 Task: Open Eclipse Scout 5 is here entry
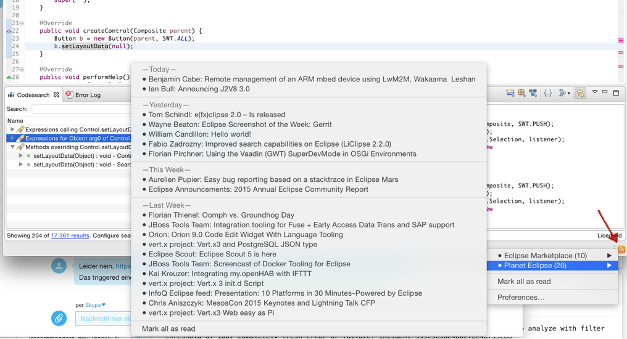coord(309,255)
